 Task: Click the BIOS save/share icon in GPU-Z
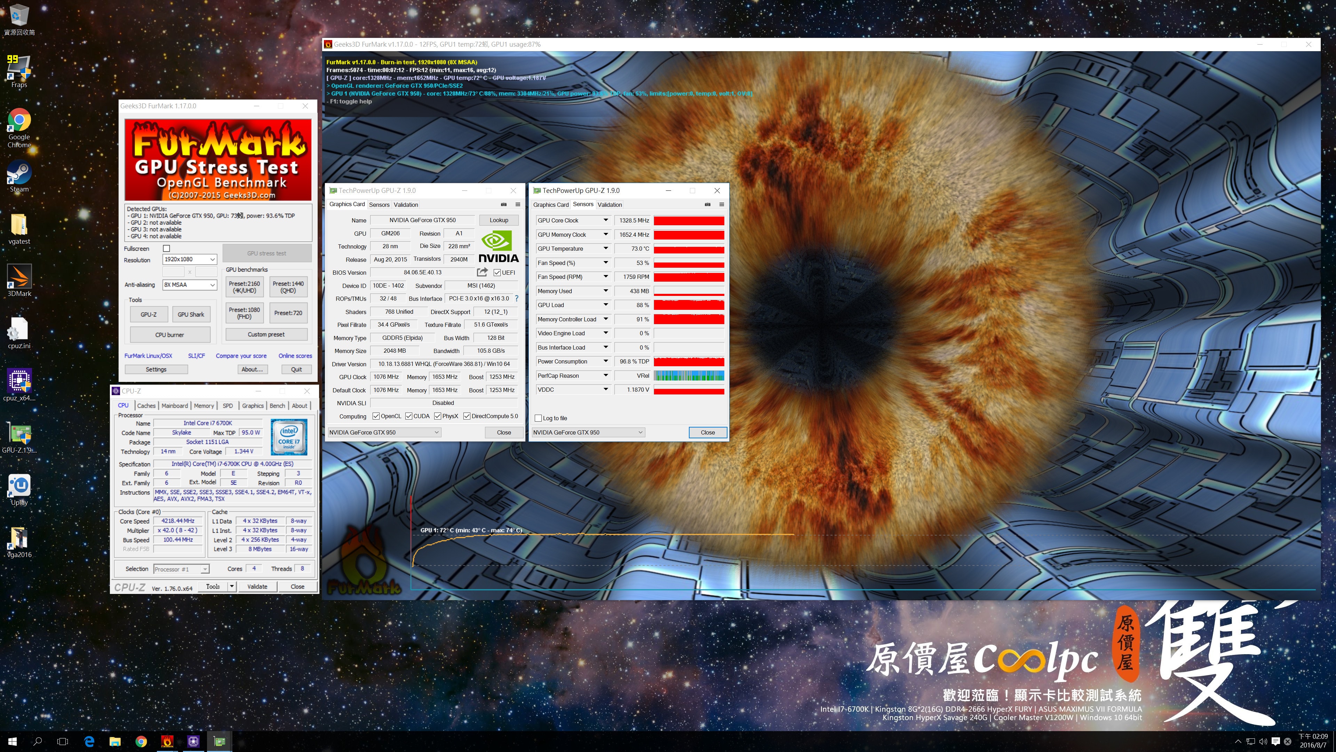click(482, 272)
